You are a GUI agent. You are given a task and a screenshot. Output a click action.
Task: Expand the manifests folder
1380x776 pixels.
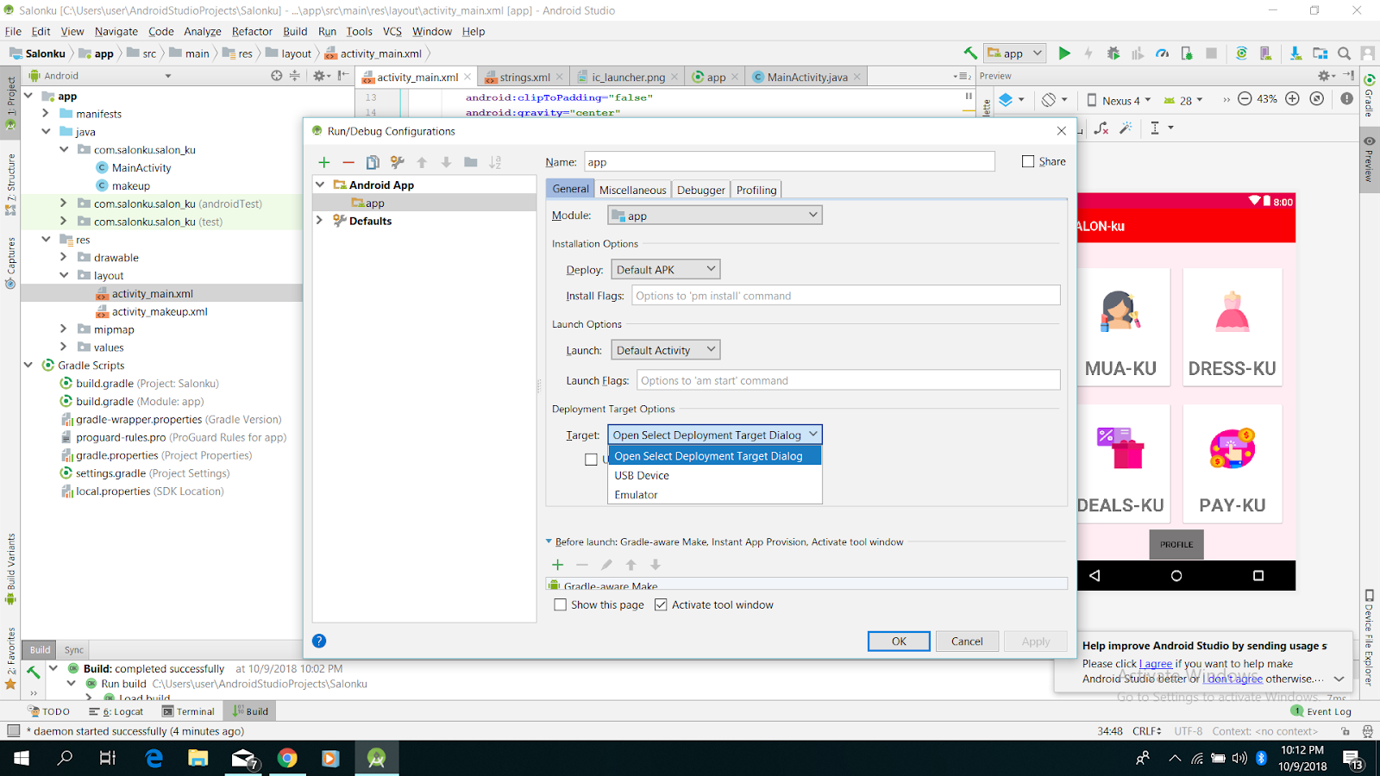[x=46, y=113]
